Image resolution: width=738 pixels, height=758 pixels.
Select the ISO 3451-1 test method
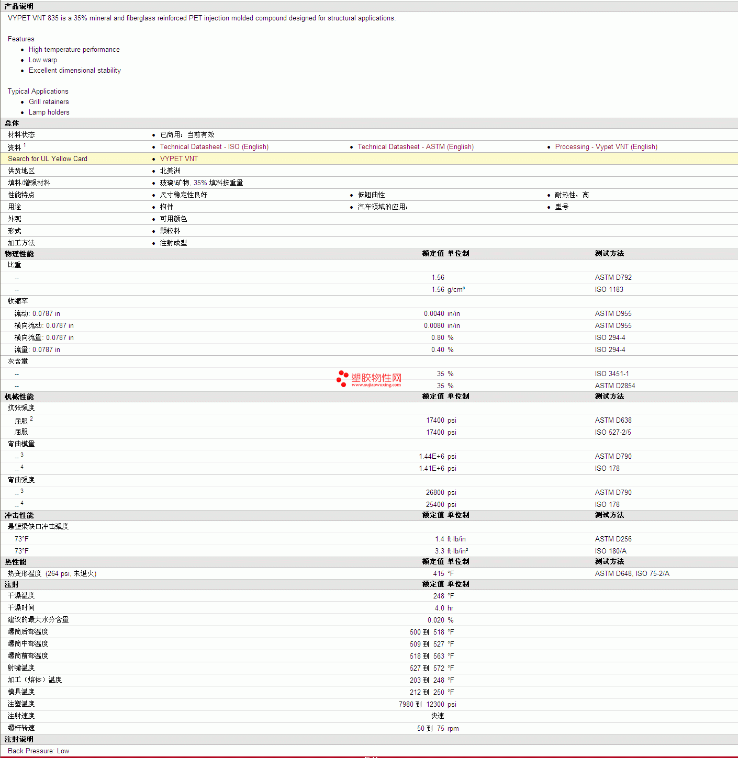click(612, 374)
